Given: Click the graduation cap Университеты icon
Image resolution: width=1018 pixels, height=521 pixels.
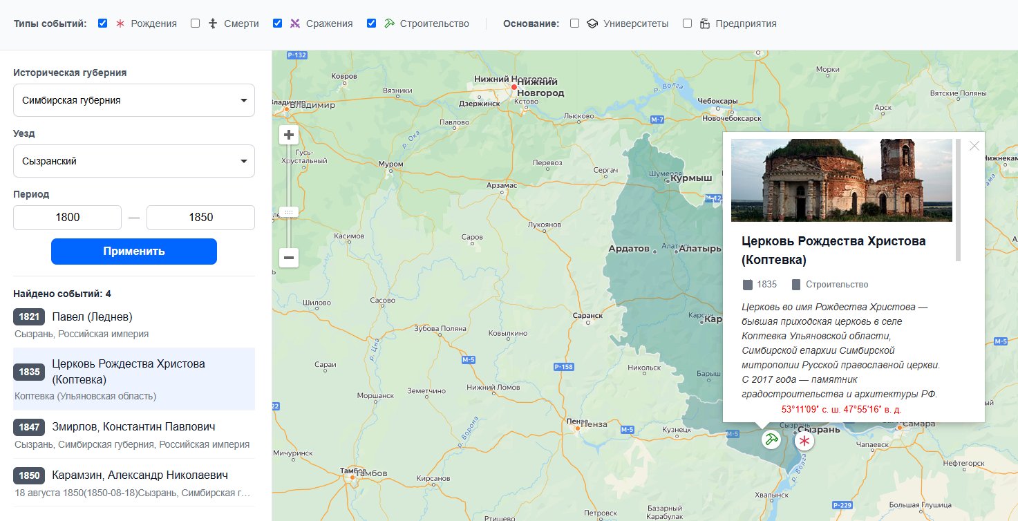Looking at the screenshot, I should click(x=592, y=23).
